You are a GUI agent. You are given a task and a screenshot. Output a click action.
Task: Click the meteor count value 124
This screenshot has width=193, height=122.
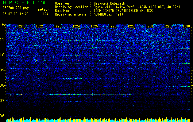[45, 14]
